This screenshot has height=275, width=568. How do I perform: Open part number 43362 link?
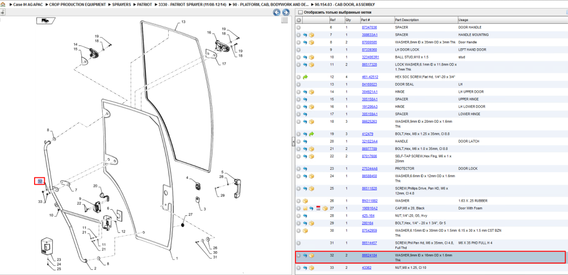366,268
